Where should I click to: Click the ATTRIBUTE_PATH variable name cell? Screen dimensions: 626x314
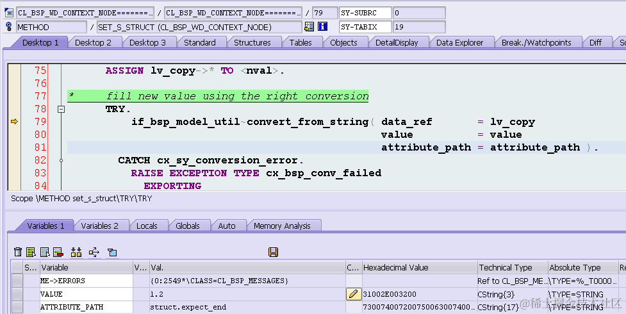coord(86,307)
